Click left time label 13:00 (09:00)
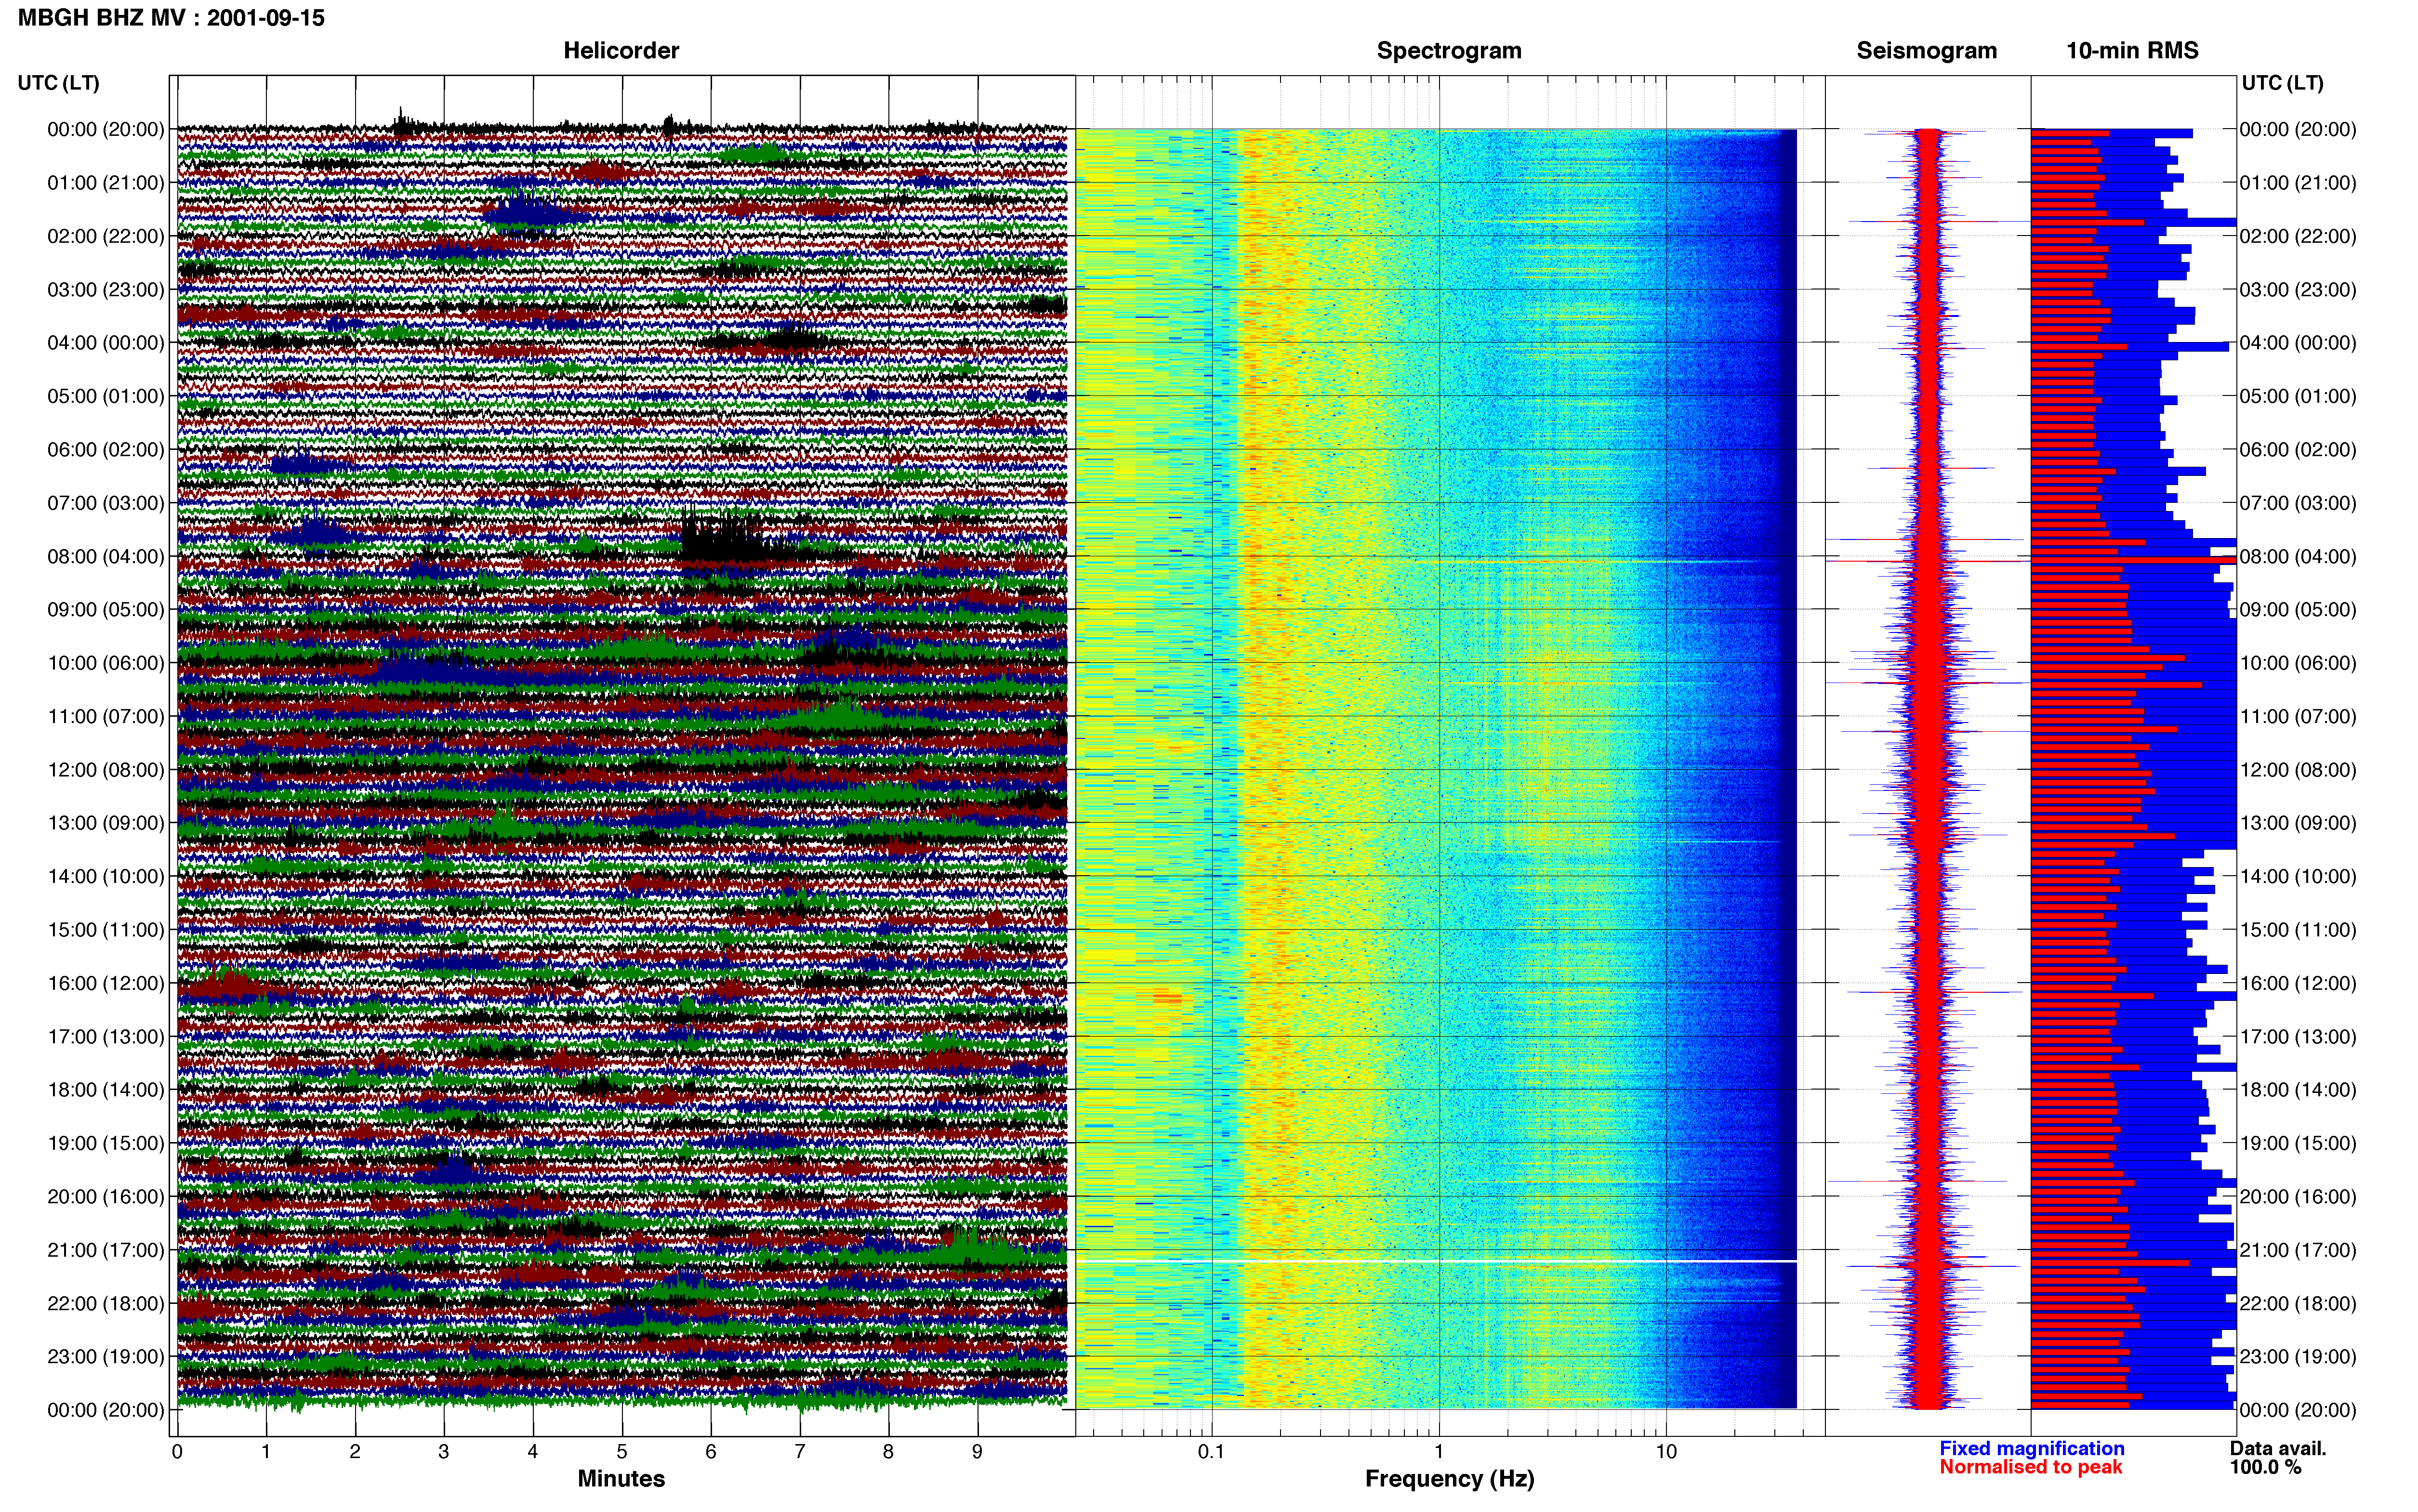Screen dimensions: 2418x1512 click(x=106, y=823)
